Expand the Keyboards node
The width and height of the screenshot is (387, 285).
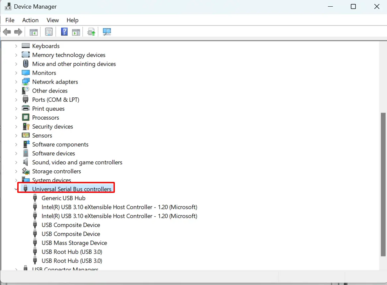tap(16, 46)
